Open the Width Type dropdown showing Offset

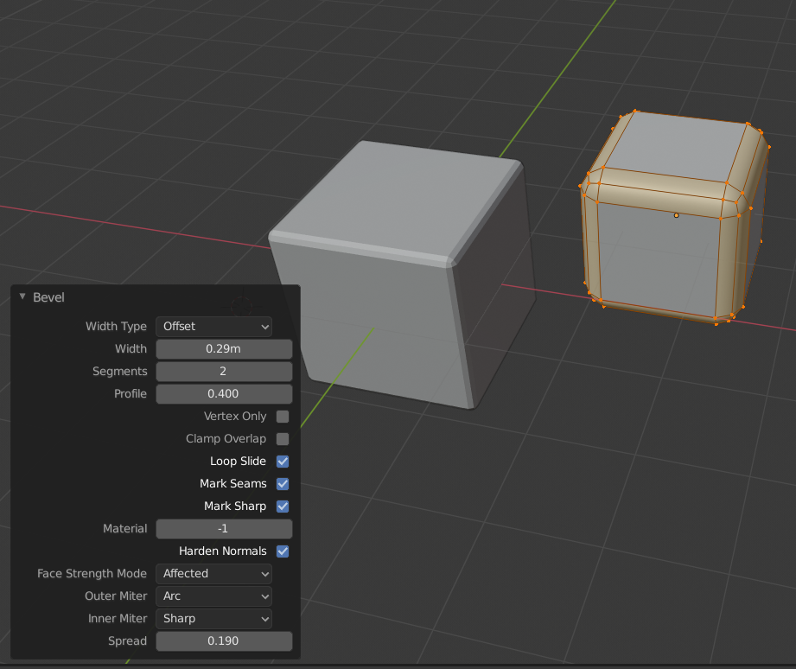(213, 327)
